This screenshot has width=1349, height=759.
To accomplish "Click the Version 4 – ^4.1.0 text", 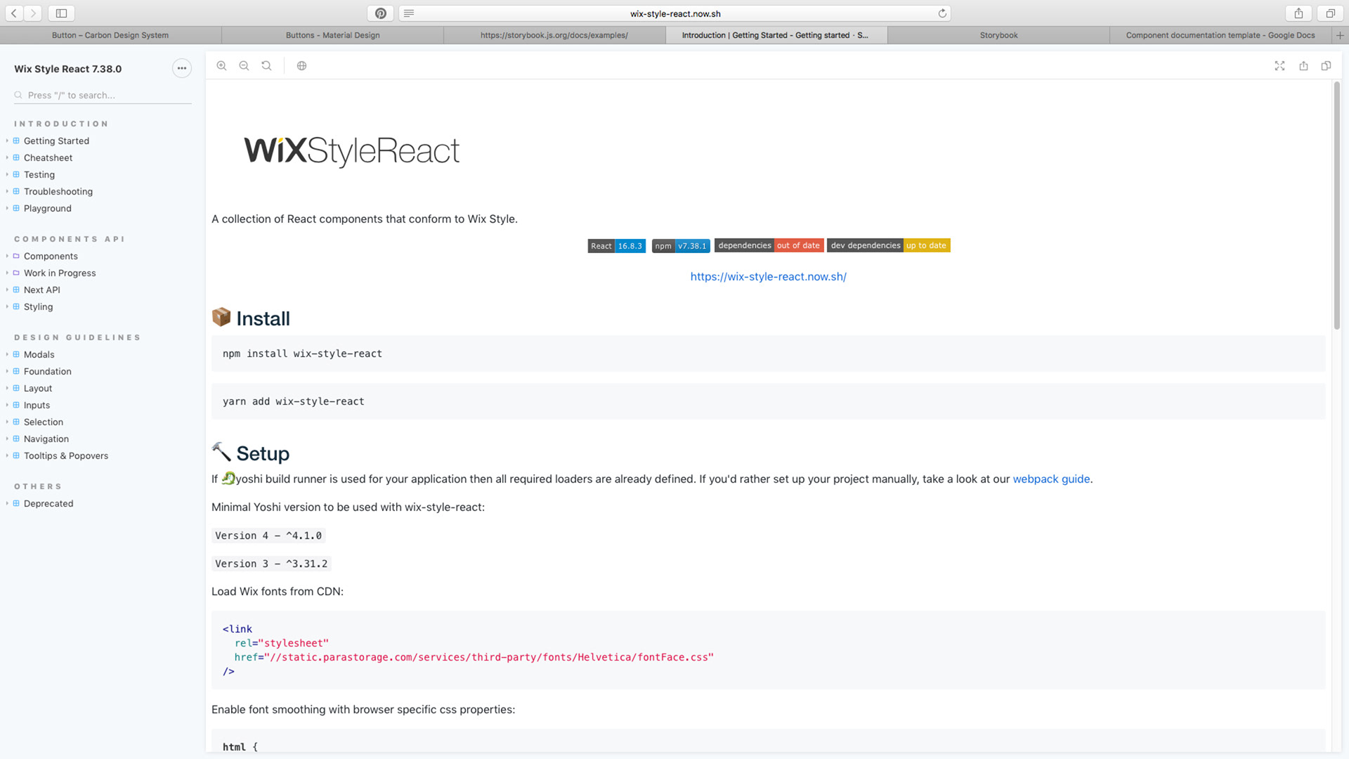I will 268,536.
